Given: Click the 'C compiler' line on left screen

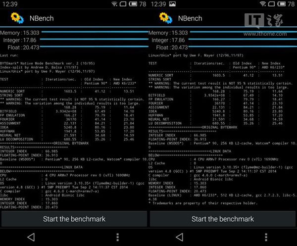Looking at the screenshot, I should (x=49, y=191).
